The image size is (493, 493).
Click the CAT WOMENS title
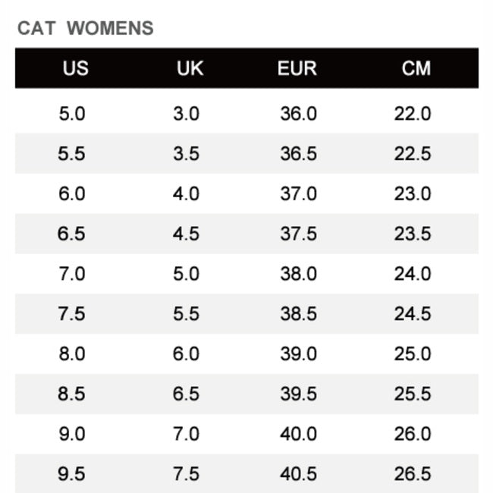[85, 29]
